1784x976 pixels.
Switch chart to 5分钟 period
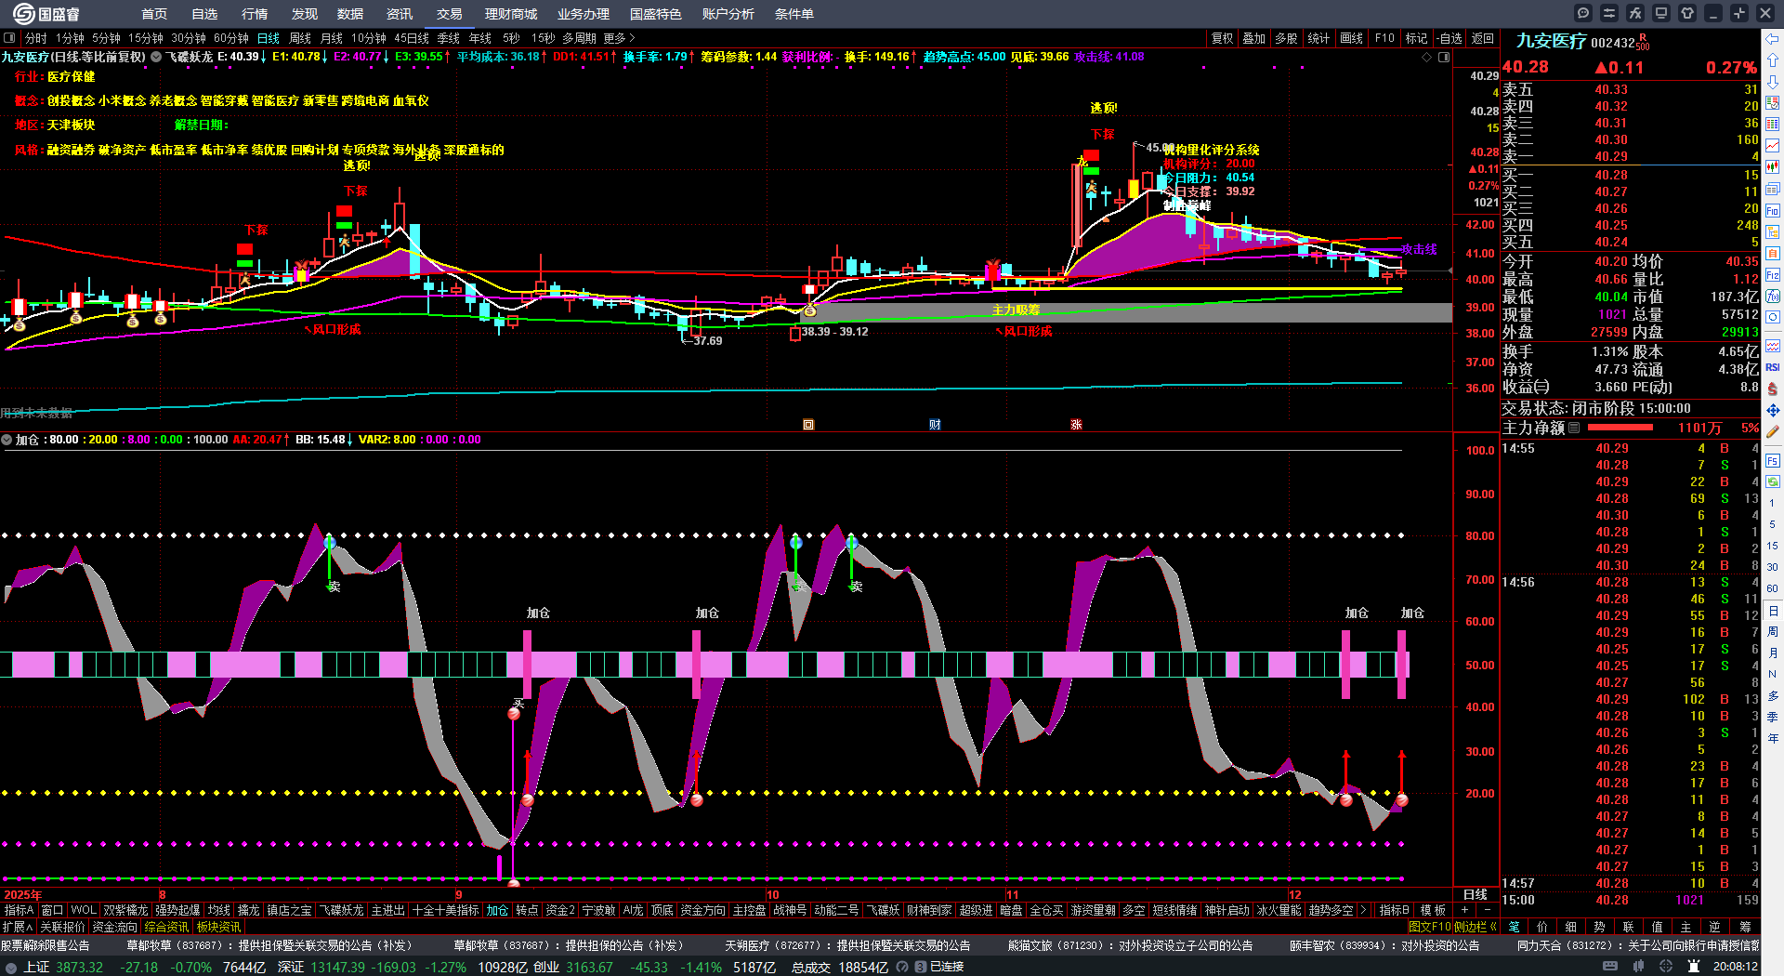[x=106, y=38]
